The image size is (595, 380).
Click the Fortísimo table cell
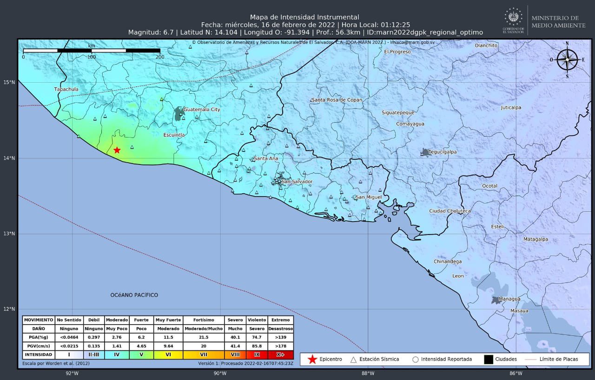pyautogui.click(x=204, y=320)
